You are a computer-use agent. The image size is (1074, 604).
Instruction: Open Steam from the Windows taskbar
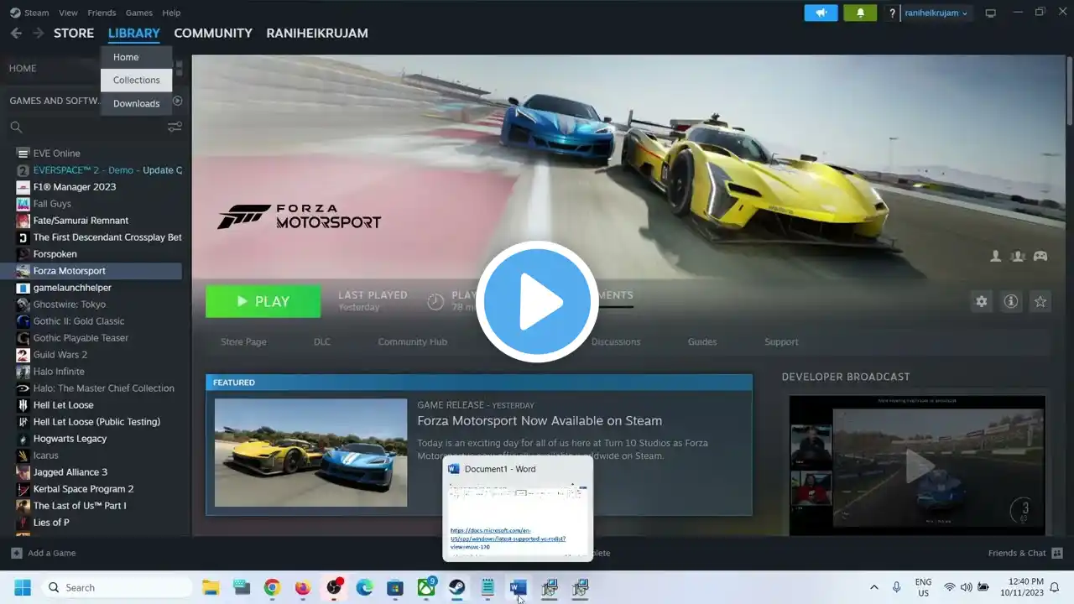456,587
